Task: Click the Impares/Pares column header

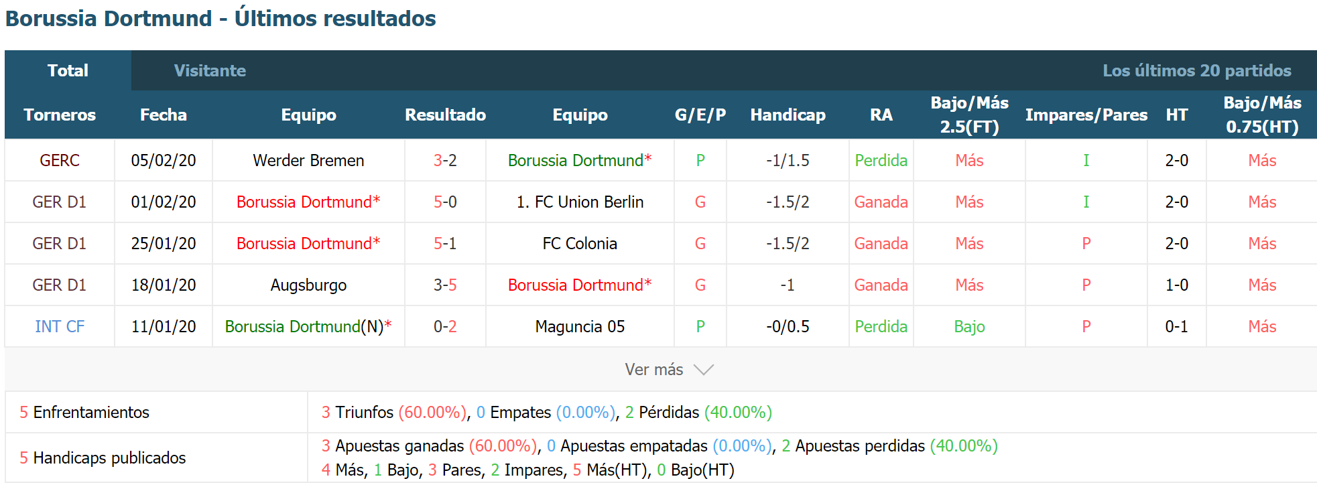Action: coord(1086,115)
